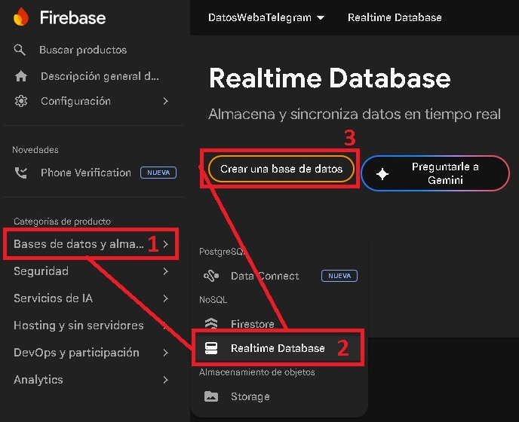Viewport: 519px width, 422px height.
Task: Click the NUEVA badge beside Data Connect
Action: [x=339, y=276]
